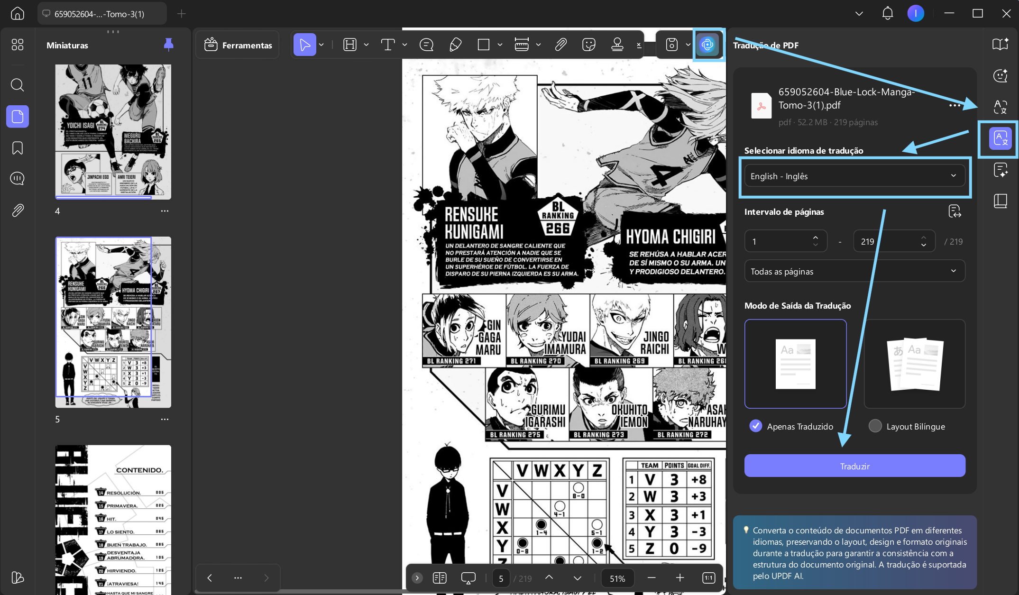Select Layout Bilíngue output mode

(x=875, y=426)
